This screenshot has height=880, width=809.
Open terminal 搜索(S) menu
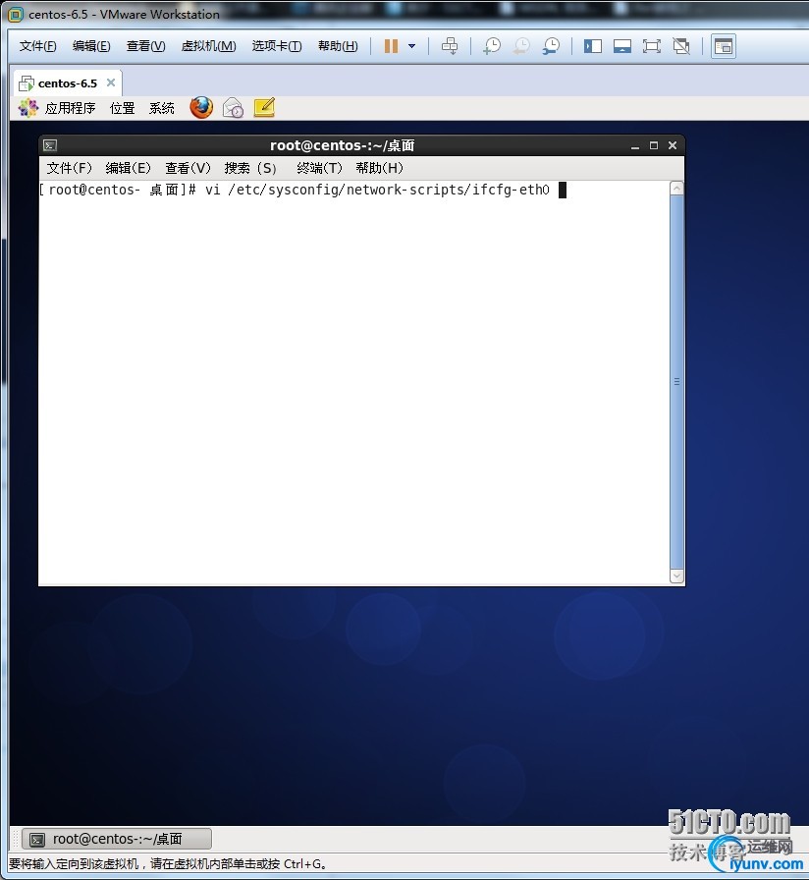coord(250,168)
